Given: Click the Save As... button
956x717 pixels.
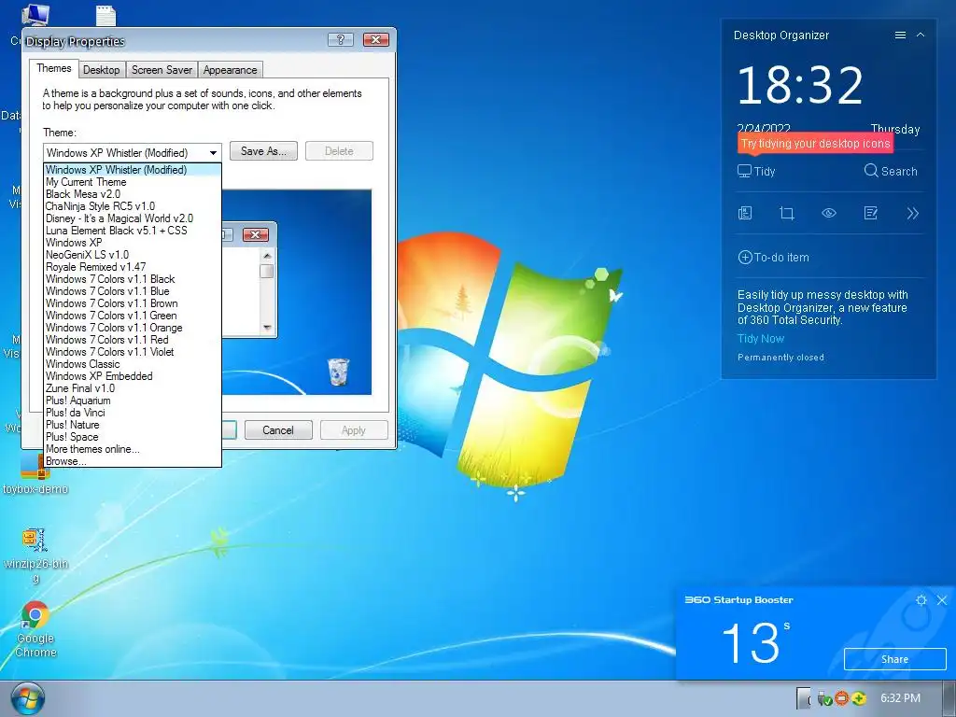Looking at the screenshot, I should coord(263,151).
